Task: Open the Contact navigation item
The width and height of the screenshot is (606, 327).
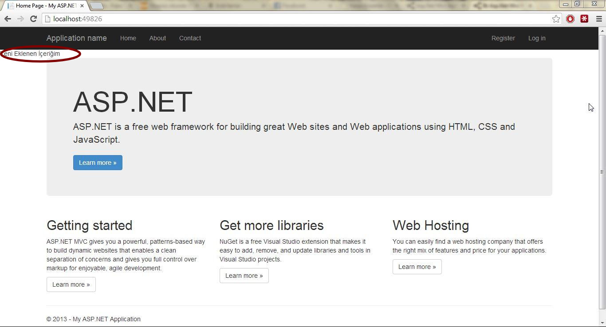Action: point(190,38)
